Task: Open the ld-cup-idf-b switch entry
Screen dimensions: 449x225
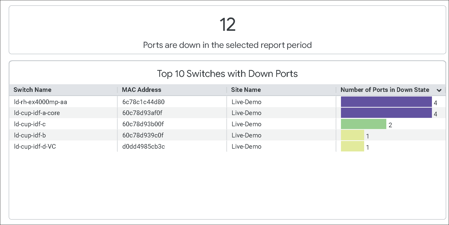Action: (30, 135)
